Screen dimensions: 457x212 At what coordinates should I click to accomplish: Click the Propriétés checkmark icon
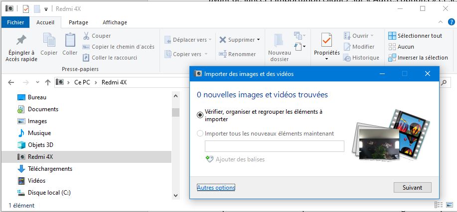(326, 40)
